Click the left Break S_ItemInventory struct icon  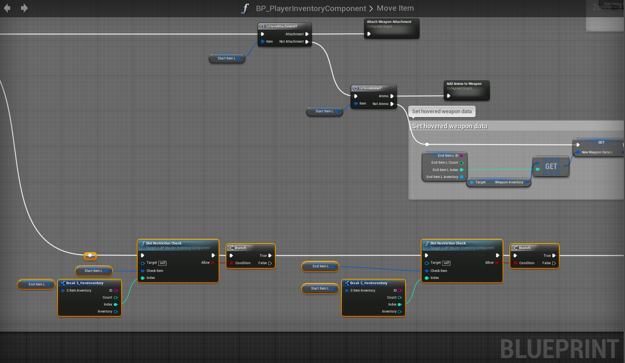point(62,283)
